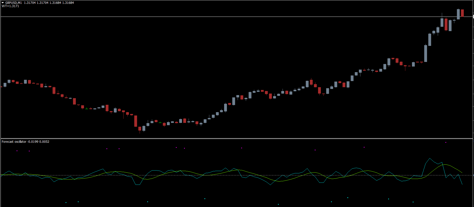This screenshot has height=207, width=474.
Task: Click the triangle arrow beside GBPUSD,M1
Action: point(3,3)
